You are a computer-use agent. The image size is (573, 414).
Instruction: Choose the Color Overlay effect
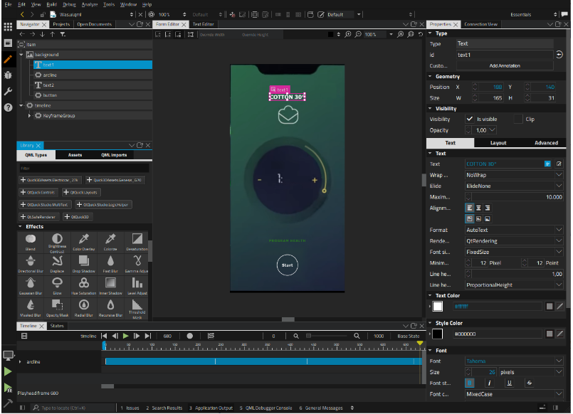[84, 243]
